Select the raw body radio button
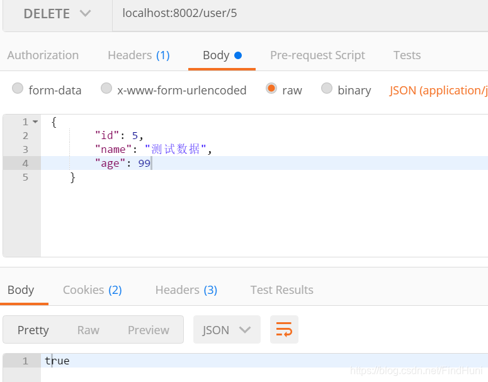Screen dimensions: 488x382 pos(271,88)
